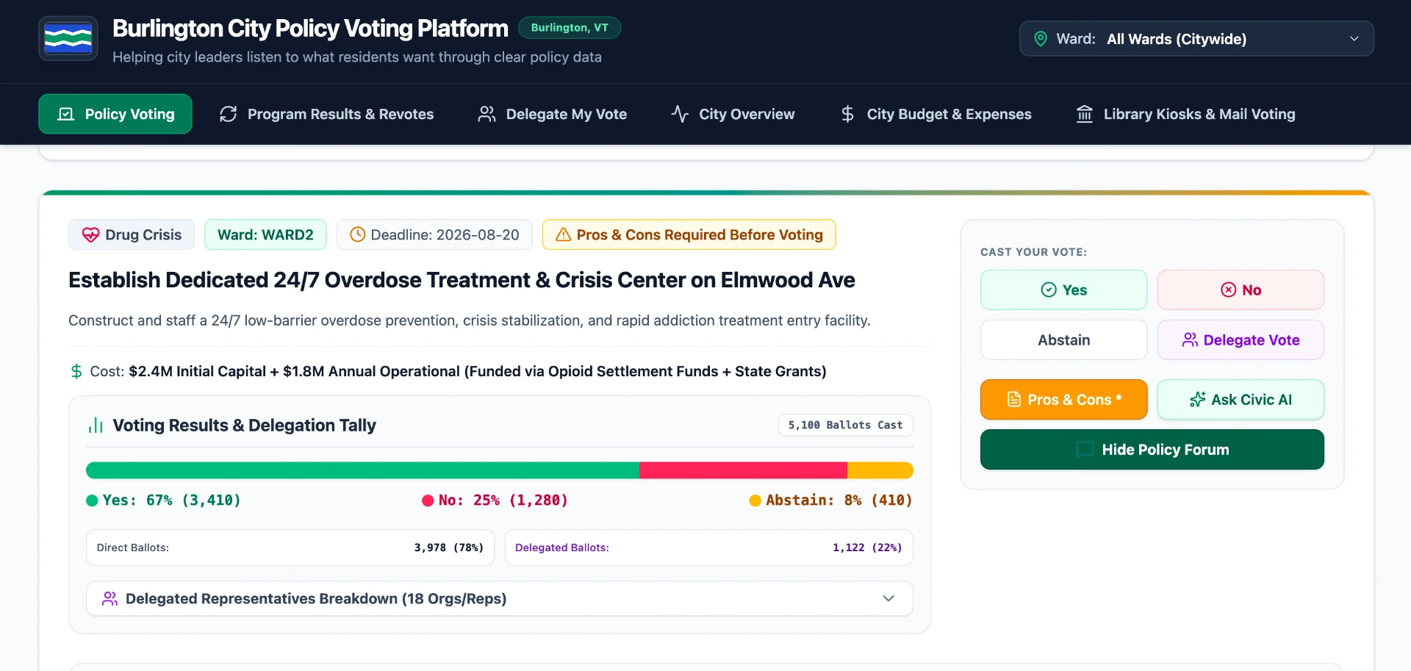
Task: Expand Delegated Representatives Breakdown section
Action: (500, 599)
